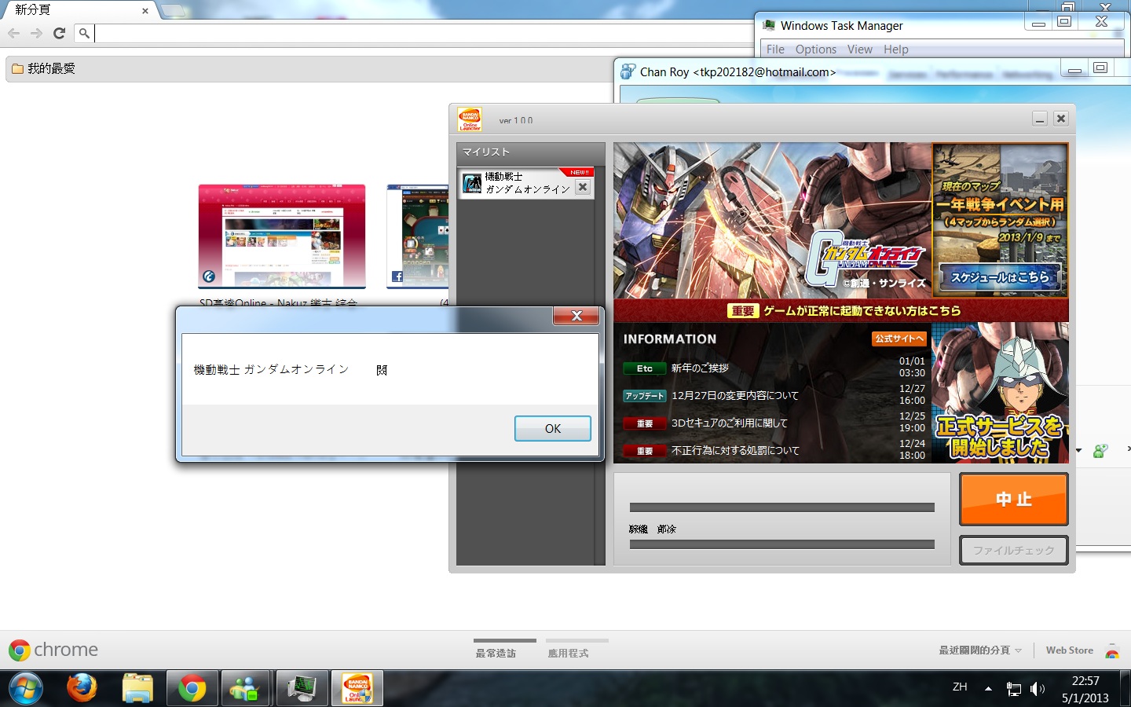The image size is (1131, 707).
Task: Reload the Chrome page
Action: click(x=59, y=33)
